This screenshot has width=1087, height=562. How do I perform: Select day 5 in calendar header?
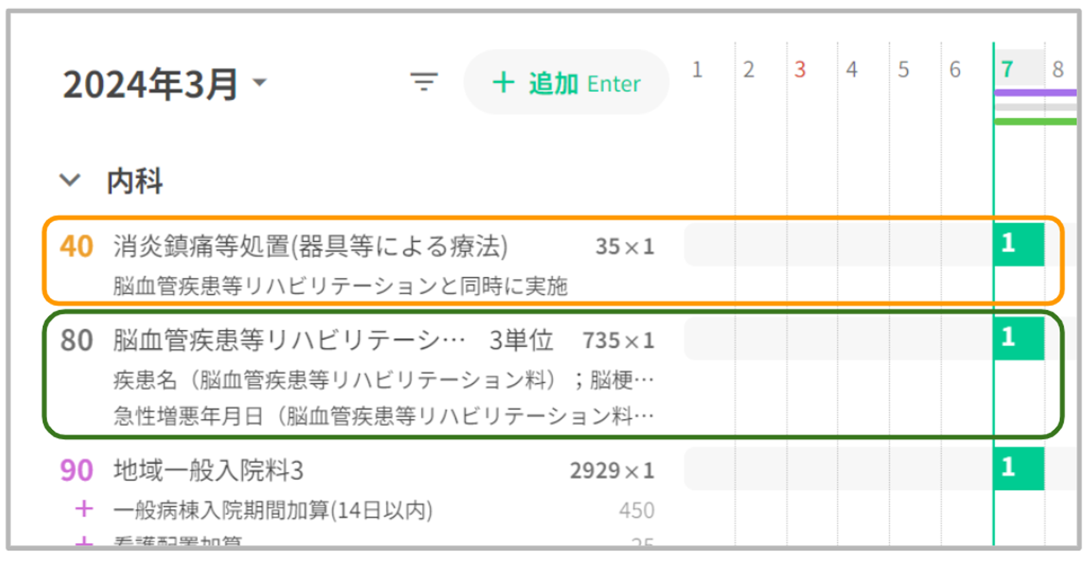pyautogui.click(x=903, y=70)
